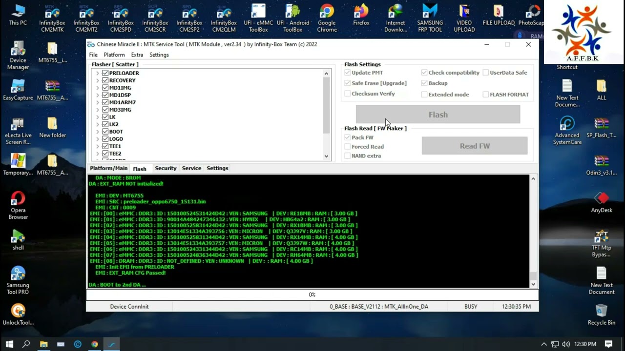The width and height of the screenshot is (625, 351).
Task: Toggle NAND extra checkbox
Action: 348,156
